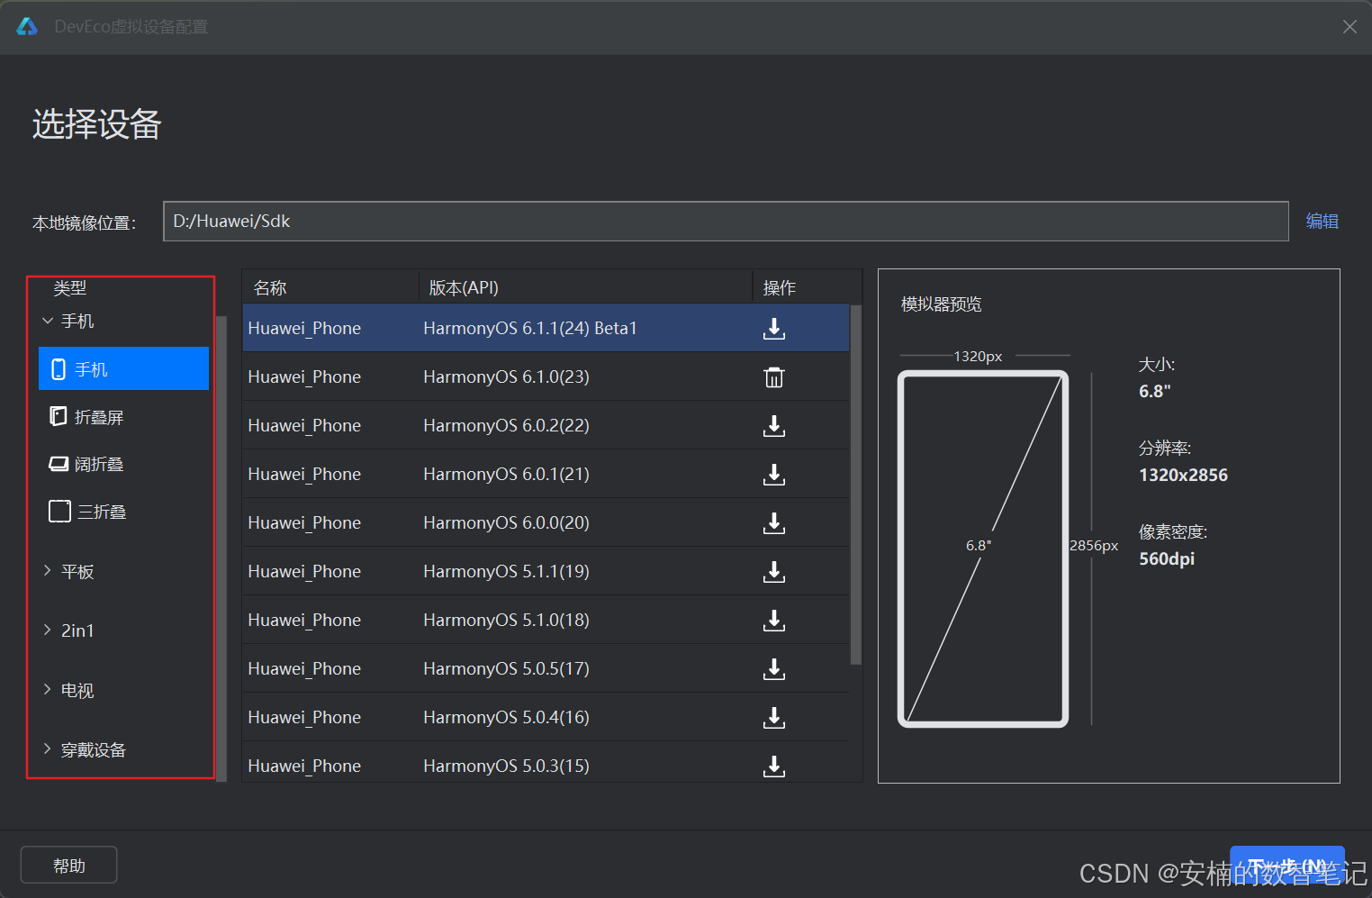Select the HarmonyOS 6.1.0(23) row
The height and width of the screenshot is (898, 1372).
(546, 376)
